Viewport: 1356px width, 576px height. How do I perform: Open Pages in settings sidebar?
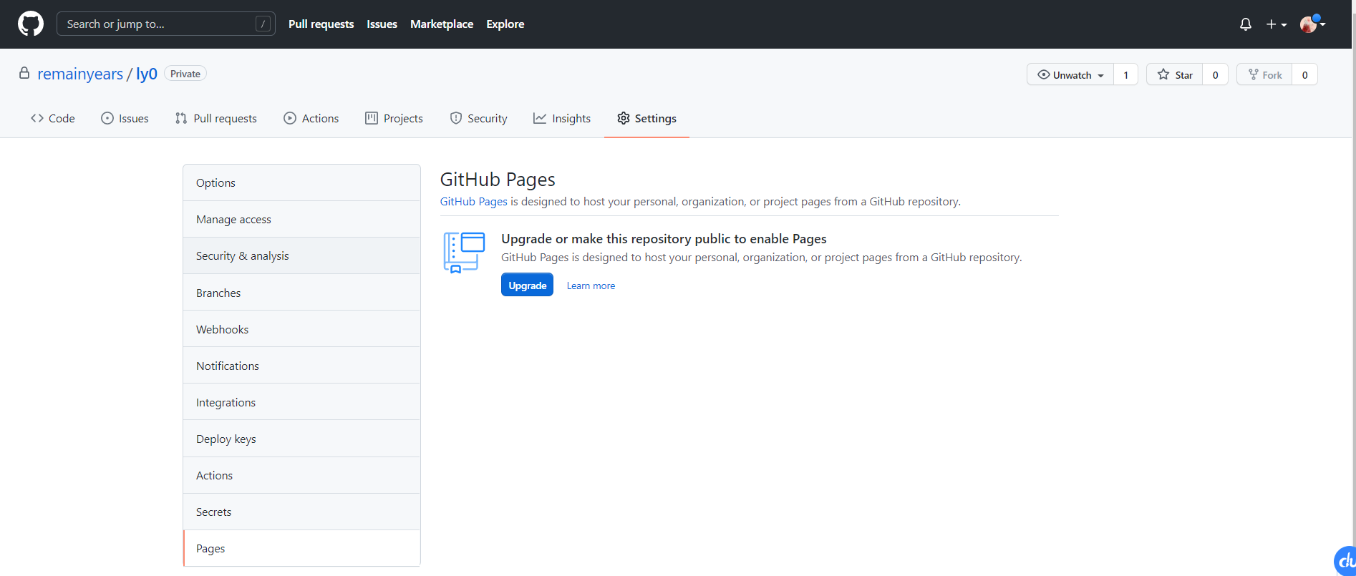(301, 548)
